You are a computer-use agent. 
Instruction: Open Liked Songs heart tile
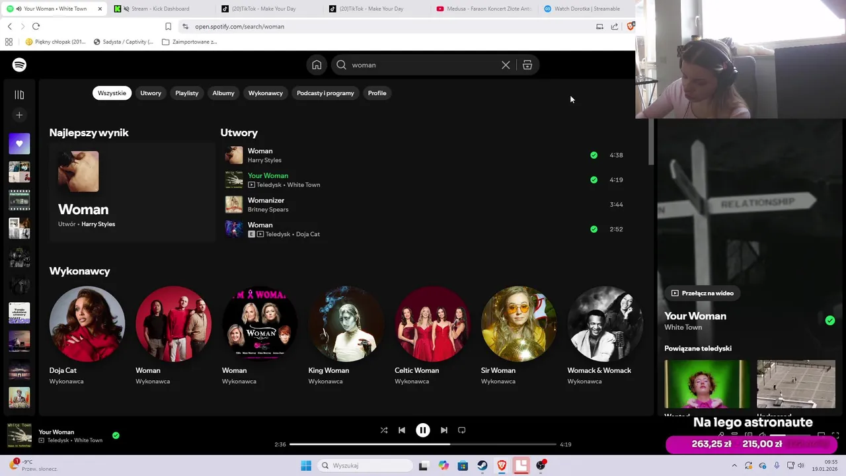[x=19, y=143]
